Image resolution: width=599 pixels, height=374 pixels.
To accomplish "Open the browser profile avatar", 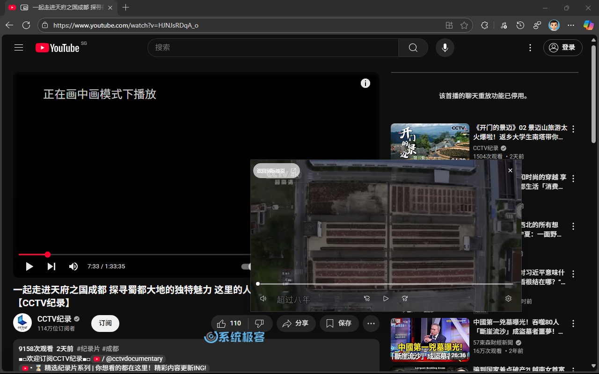I will 554,25.
